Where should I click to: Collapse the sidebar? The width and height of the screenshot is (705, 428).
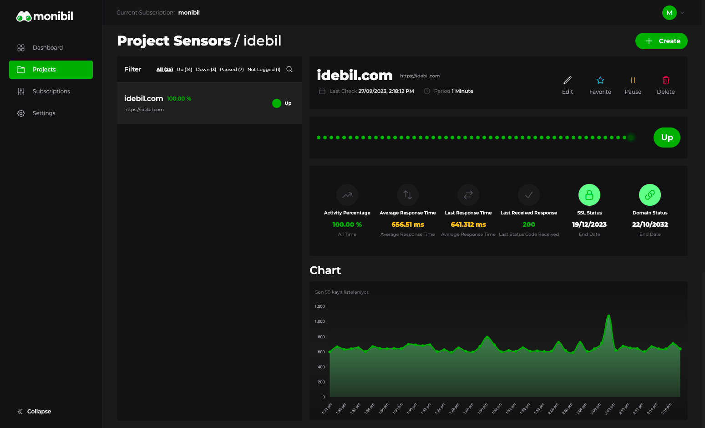[x=34, y=412]
